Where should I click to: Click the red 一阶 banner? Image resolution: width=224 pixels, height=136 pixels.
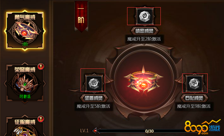[81, 16]
